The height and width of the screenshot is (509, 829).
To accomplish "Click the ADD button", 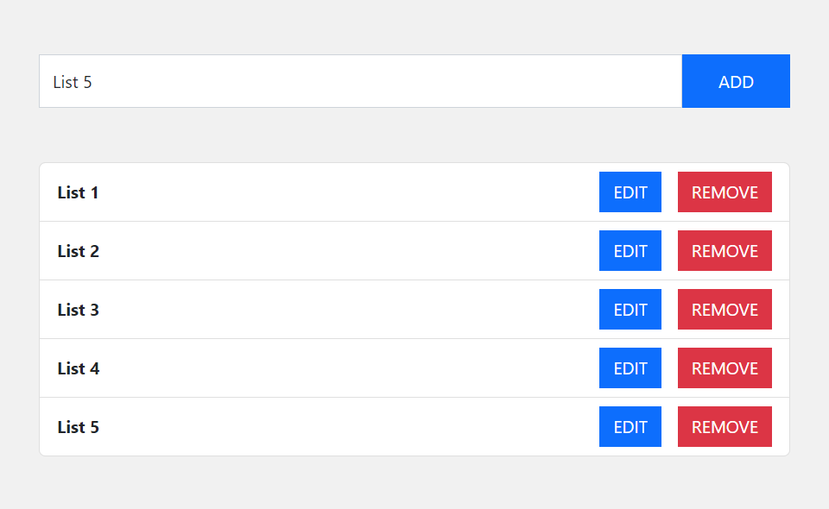I will click(736, 81).
